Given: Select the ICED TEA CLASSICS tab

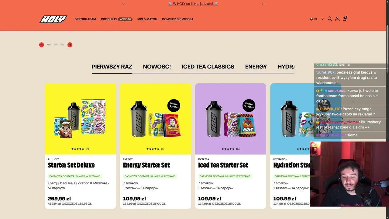Looking at the screenshot, I should pyautogui.click(x=208, y=67).
